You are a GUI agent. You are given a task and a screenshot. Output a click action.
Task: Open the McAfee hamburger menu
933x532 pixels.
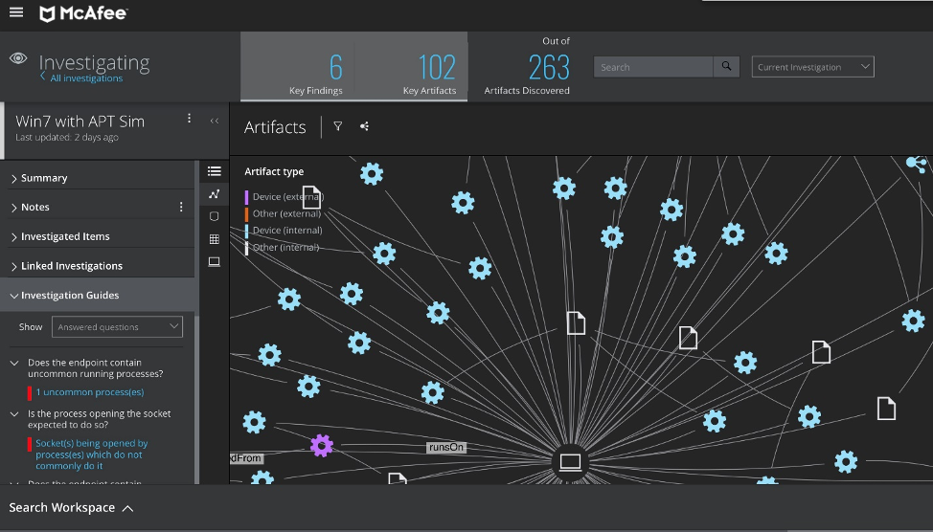pyautogui.click(x=16, y=13)
